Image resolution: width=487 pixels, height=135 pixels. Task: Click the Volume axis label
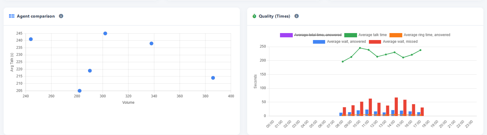tap(128, 103)
